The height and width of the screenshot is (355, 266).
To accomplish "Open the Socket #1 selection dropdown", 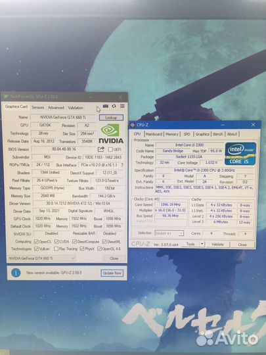I will click(x=169, y=233).
